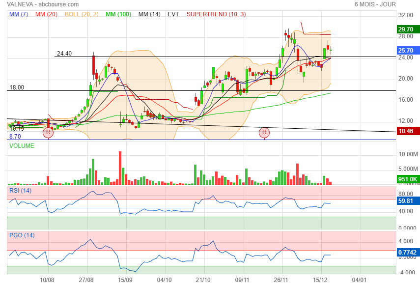Image resolution: width=420 pixels, height=285 pixels.
Task: Click the tall red candle below the 24.40 label
Action: pos(93,65)
